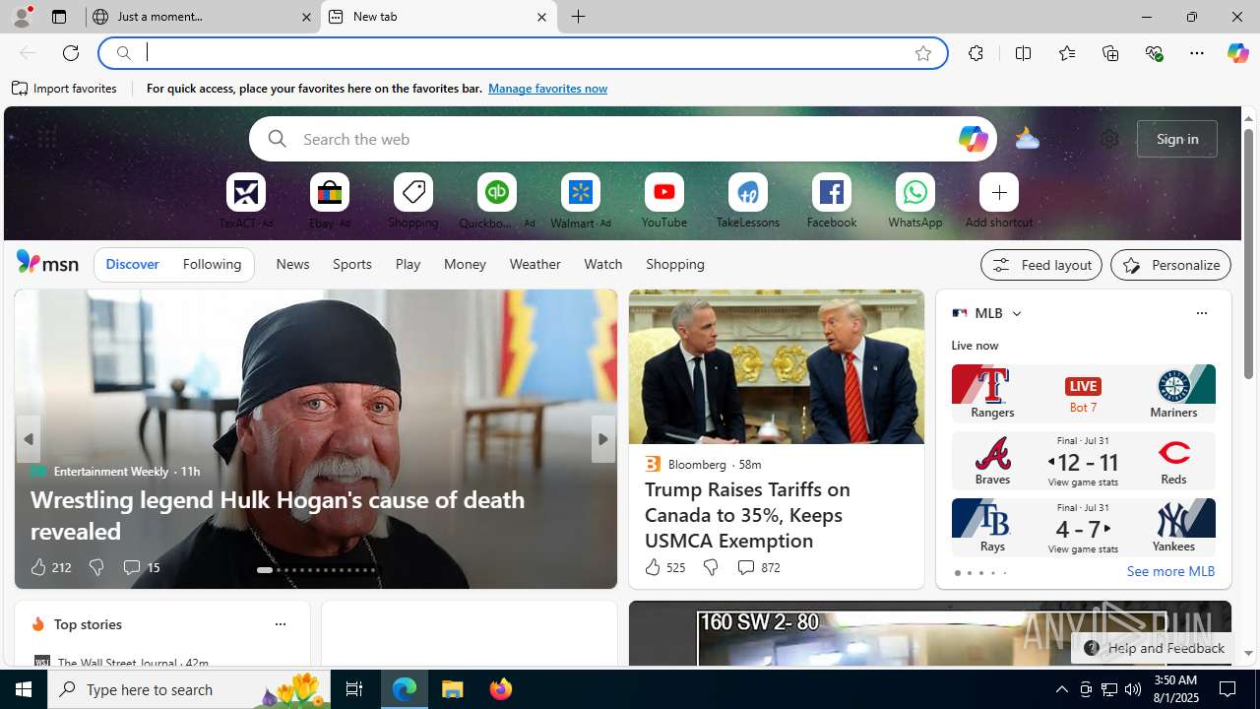
Task: View comments on Trump tariffs story
Action: click(x=757, y=567)
